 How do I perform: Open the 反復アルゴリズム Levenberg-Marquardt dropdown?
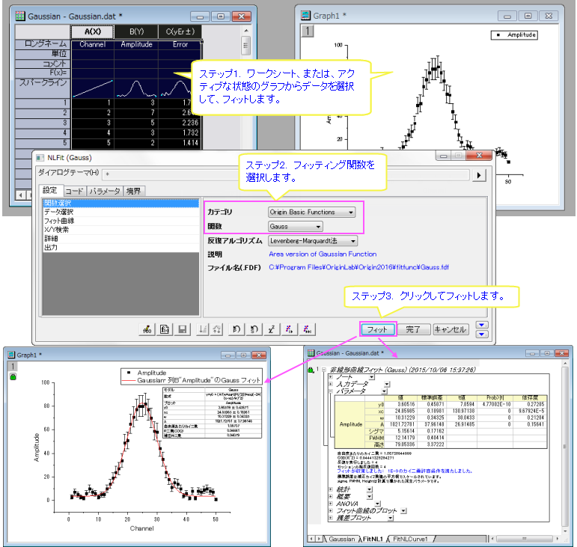point(313,241)
